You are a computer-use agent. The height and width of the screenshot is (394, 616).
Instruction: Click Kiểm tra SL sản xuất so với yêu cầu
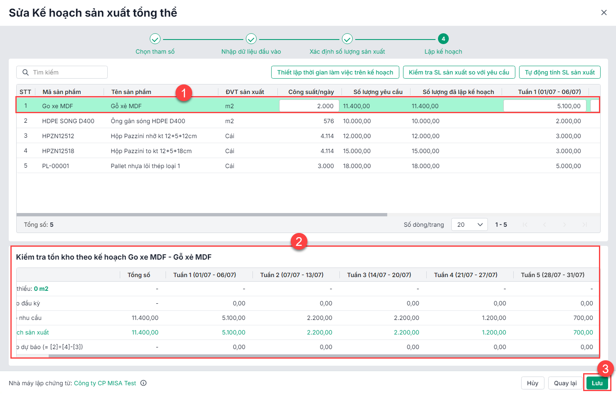pos(459,72)
